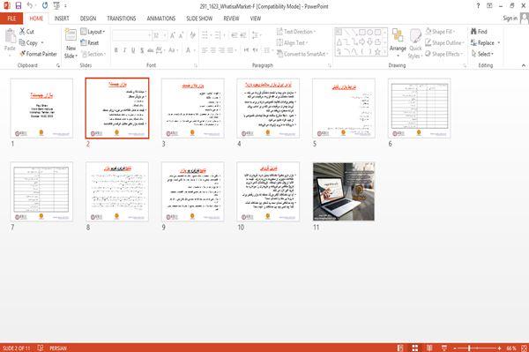This screenshot has width=529, height=352.
Task: Click Convert to SmartArt
Action: coord(302,54)
